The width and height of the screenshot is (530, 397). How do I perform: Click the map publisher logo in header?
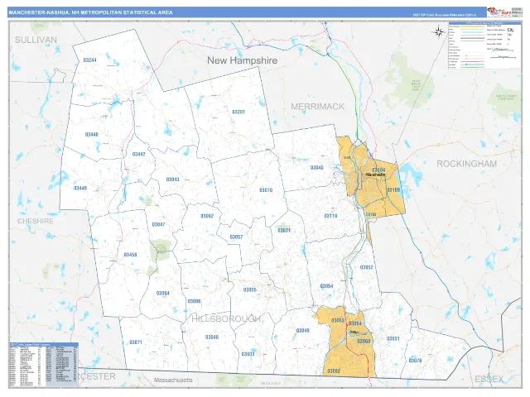pos(499,12)
